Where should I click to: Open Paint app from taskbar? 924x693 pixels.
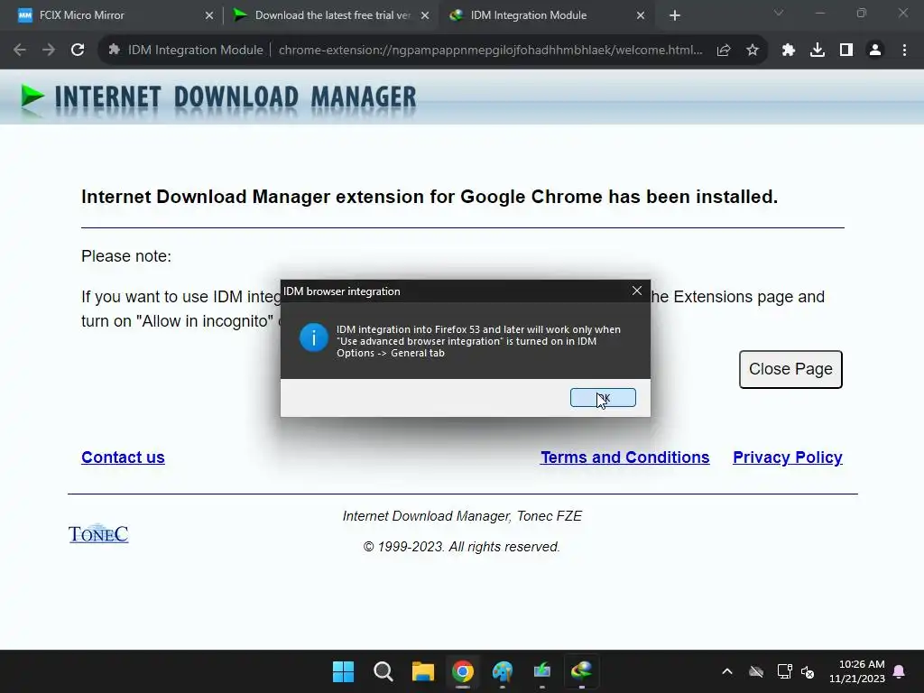[502, 671]
